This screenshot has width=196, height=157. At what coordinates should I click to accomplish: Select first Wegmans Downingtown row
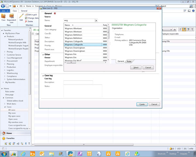point(83,48)
